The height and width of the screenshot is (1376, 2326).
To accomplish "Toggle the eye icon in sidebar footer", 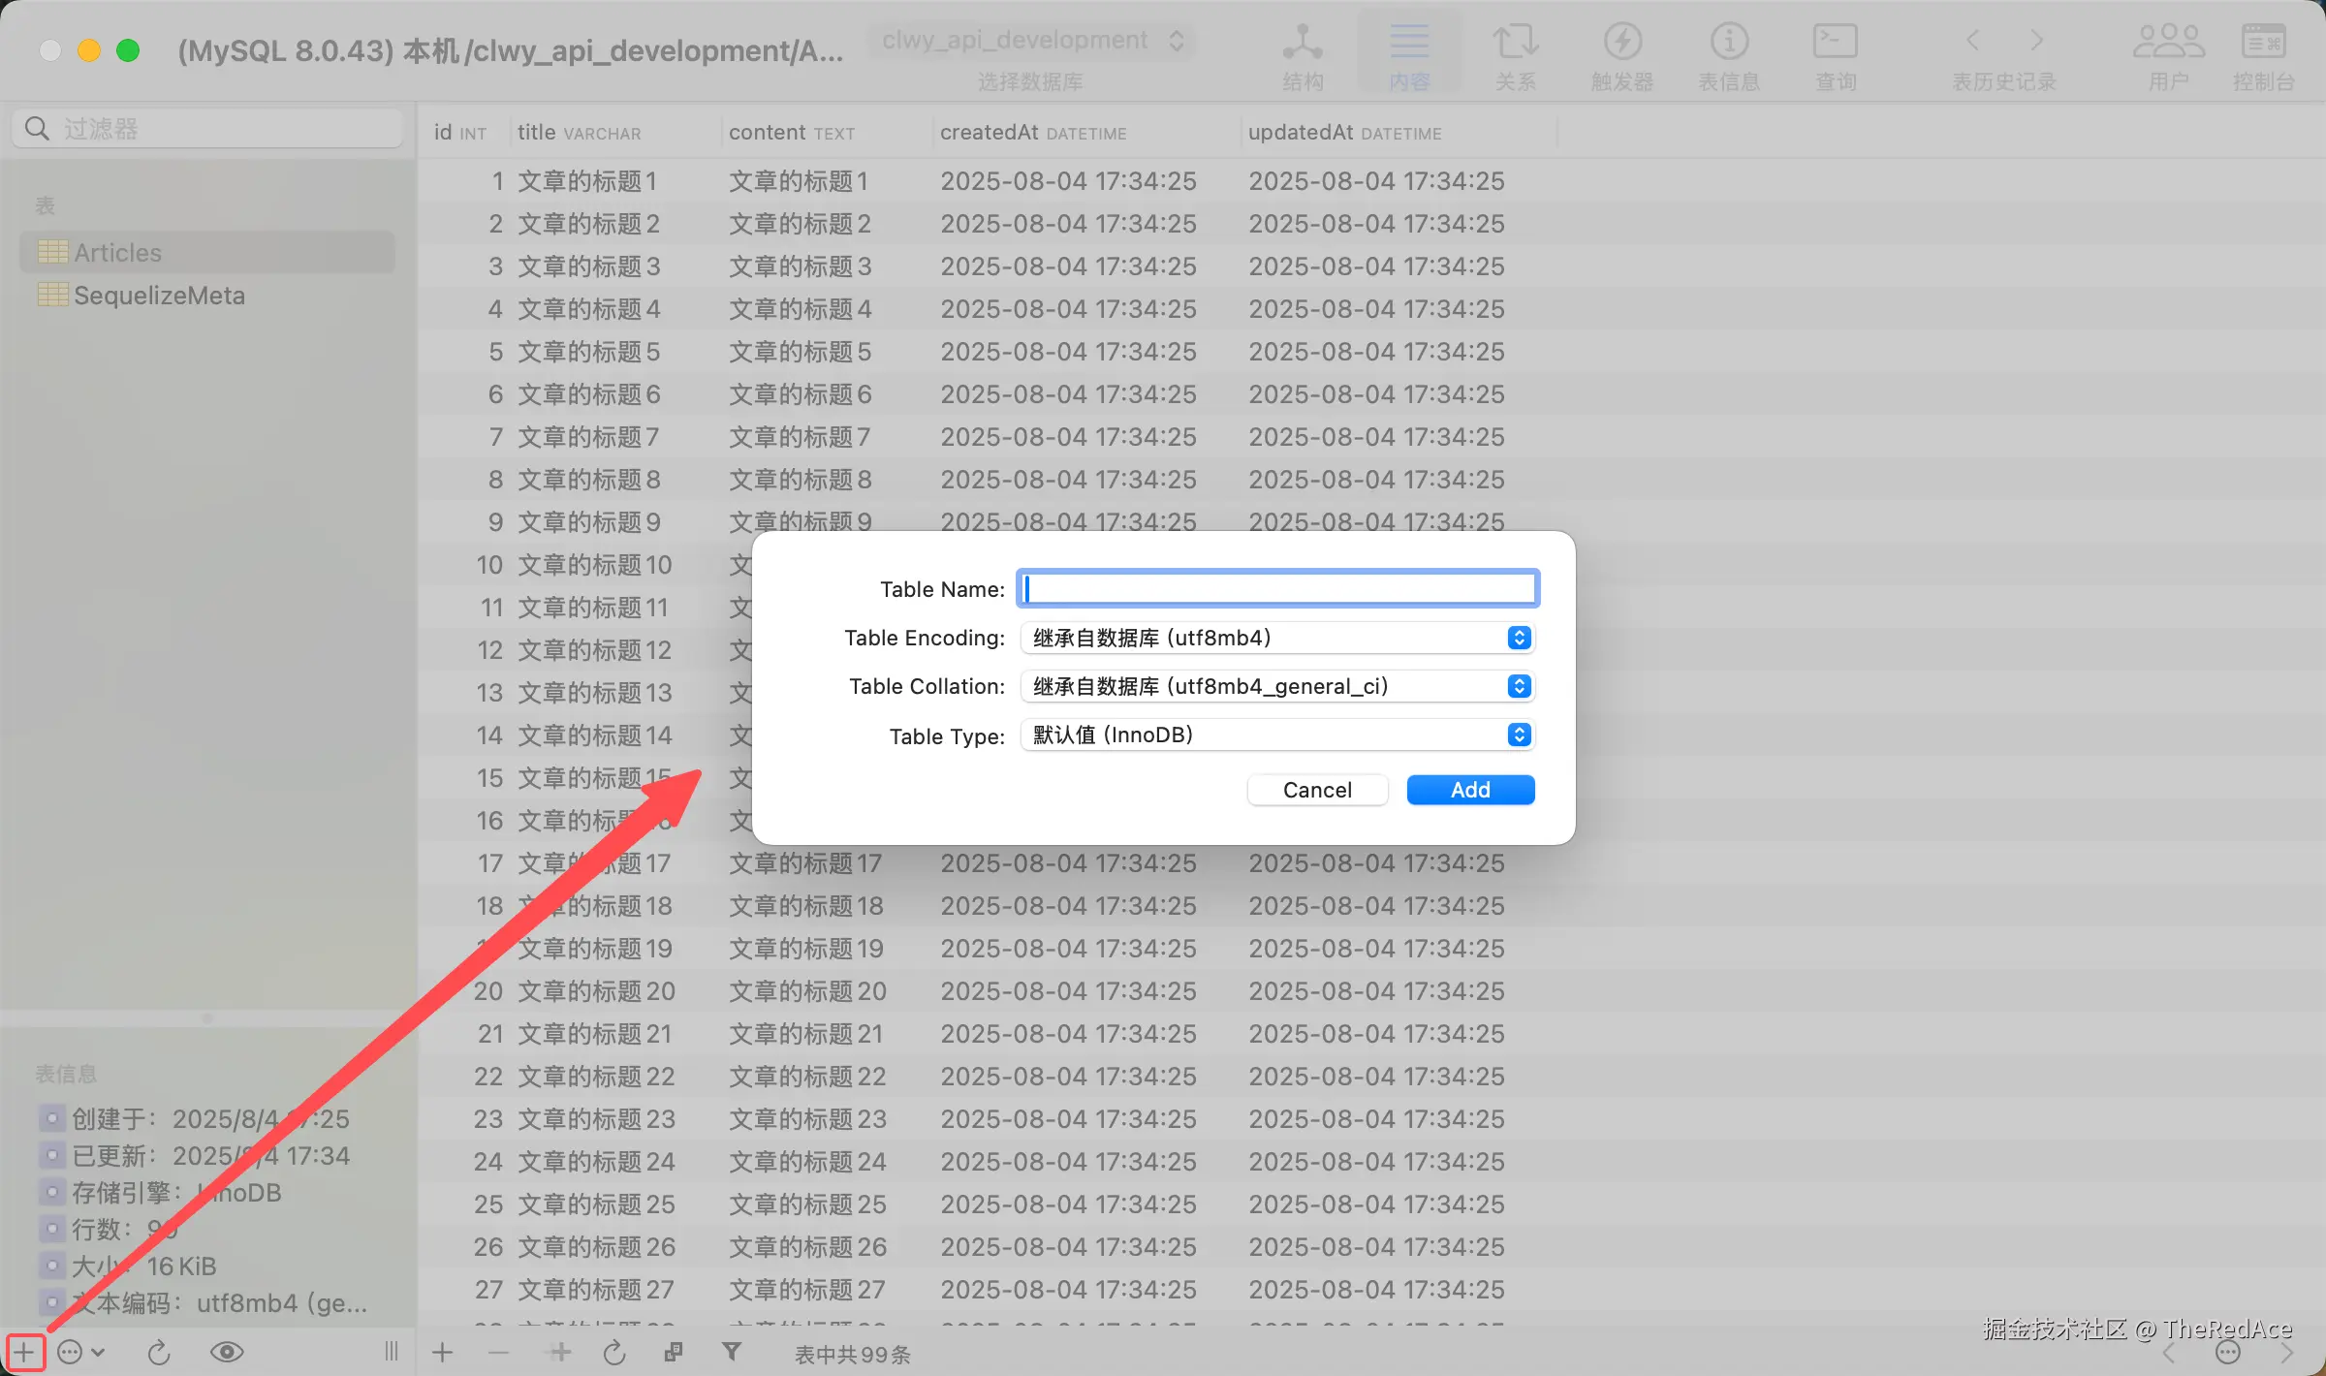I will (227, 1352).
